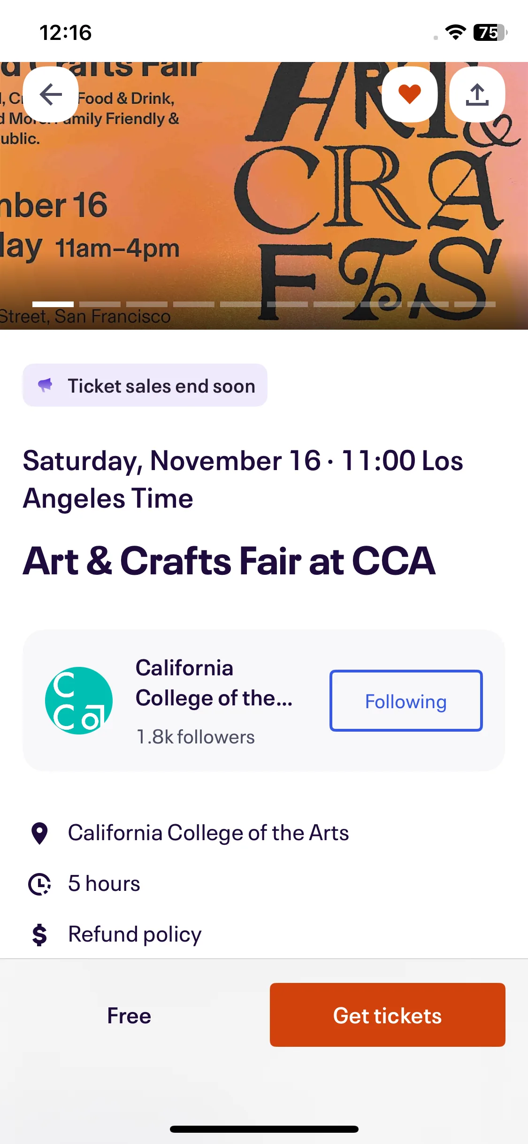Select the second image carousel indicator
The width and height of the screenshot is (528, 1144).
click(100, 304)
